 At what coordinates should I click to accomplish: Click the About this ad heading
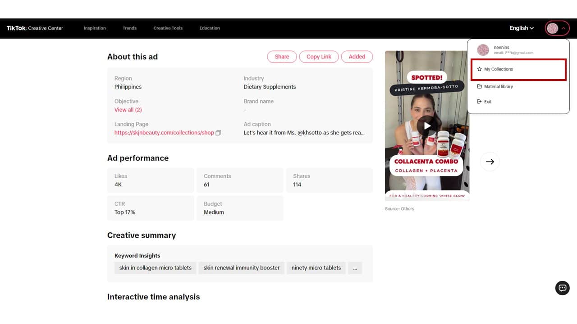(x=133, y=57)
